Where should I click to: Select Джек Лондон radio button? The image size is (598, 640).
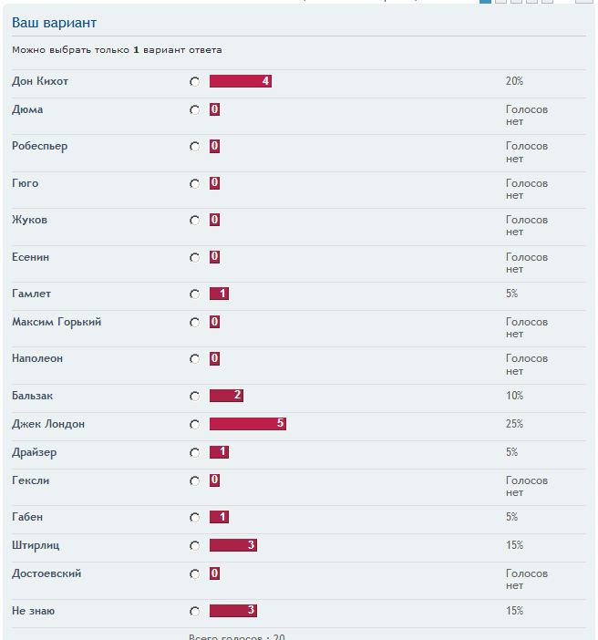tap(195, 425)
